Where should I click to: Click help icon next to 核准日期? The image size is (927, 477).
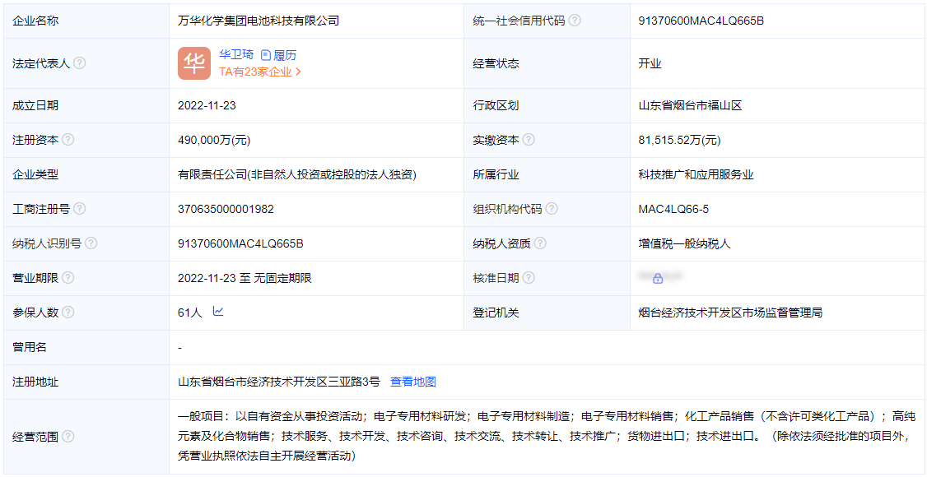point(529,277)
